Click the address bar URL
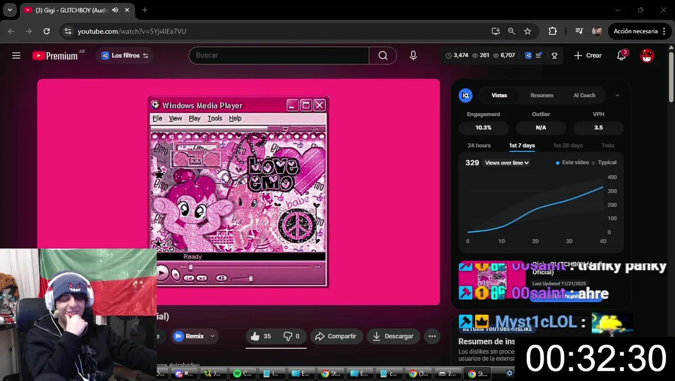The width and height of the screenshot is (675, 381). click(x=132, y=31)
